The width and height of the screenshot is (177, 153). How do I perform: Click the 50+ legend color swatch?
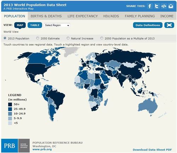pyautogui.click(x=10, y=104)
